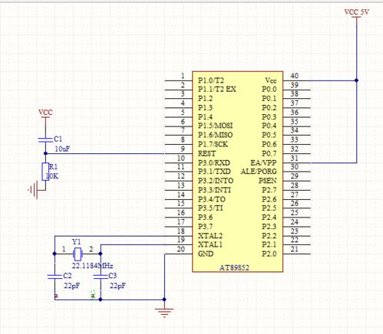Select crystal oscillator Y1 symbol
The height and width of the screenshot is (334, 383).
(x=78, y=254)
